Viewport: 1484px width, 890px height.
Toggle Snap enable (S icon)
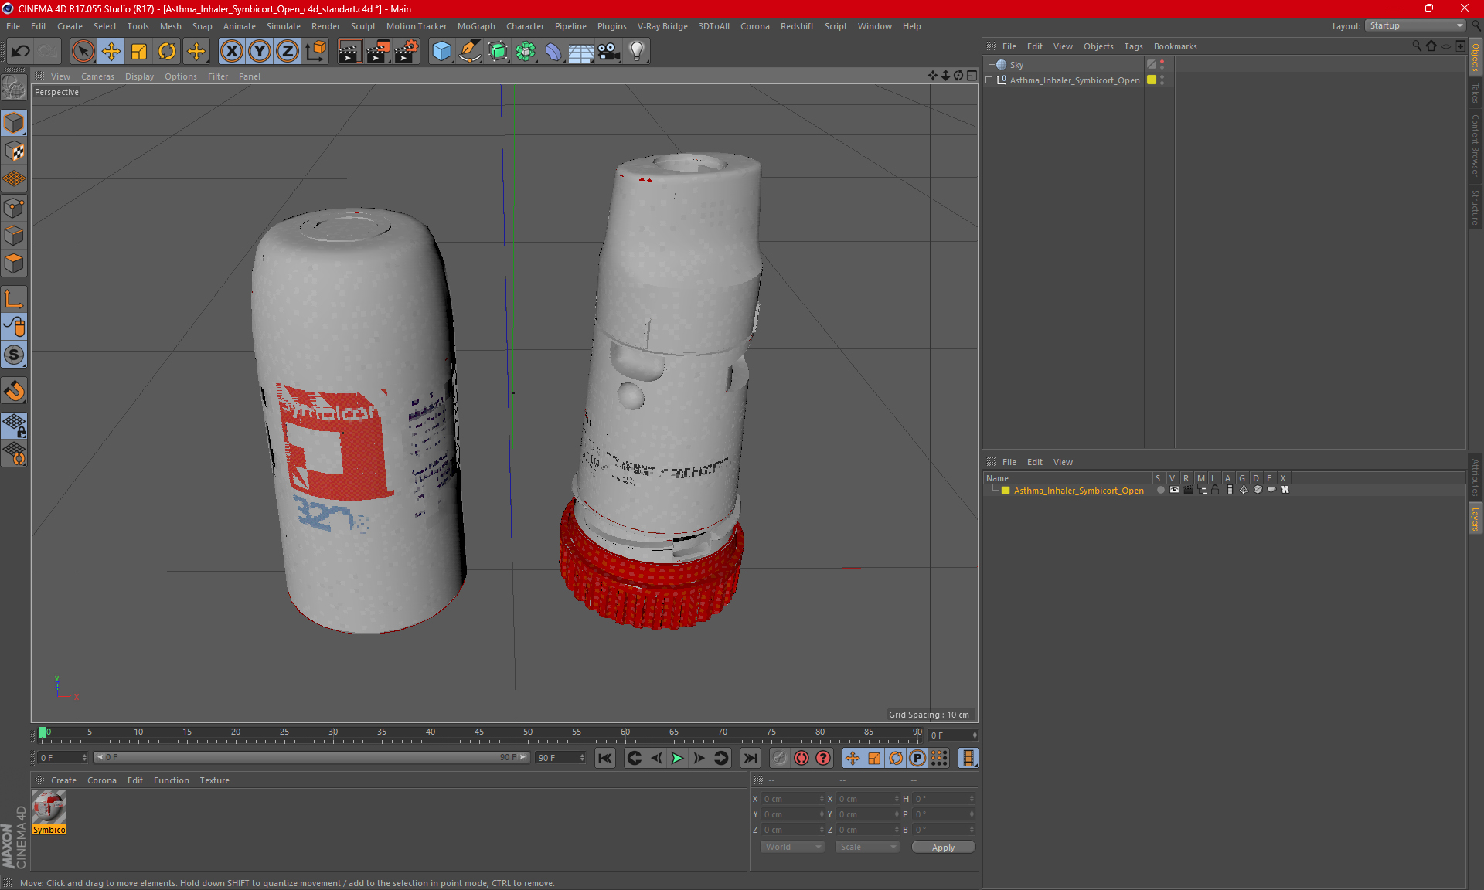point(14,355)
